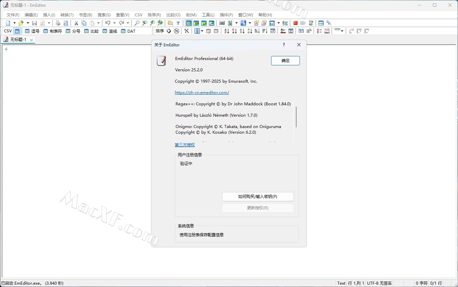Click the credits list scrollbar thumb
Viewport: 458px width, 287px height.
click(x=296, y=117)
